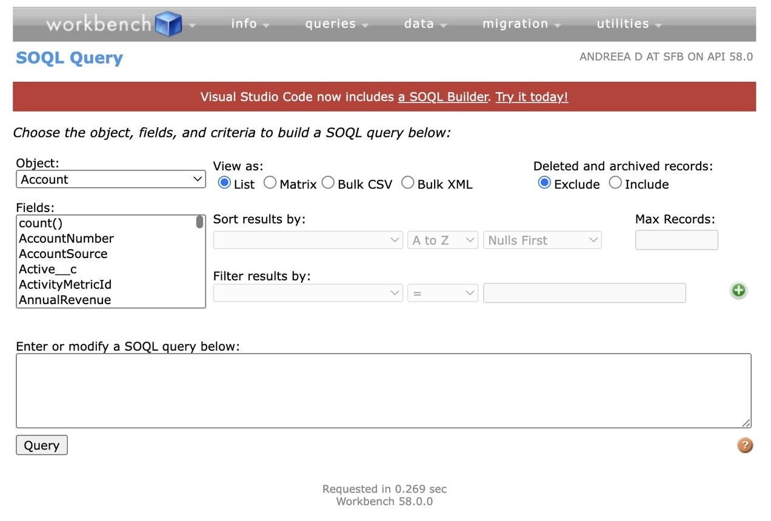Open the Filter results by field dropdown
Screen dimensions: 771x521
pyautogui.click(x=308, y=293)
